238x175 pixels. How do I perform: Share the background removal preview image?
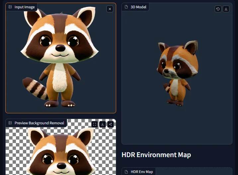(111, 124)
